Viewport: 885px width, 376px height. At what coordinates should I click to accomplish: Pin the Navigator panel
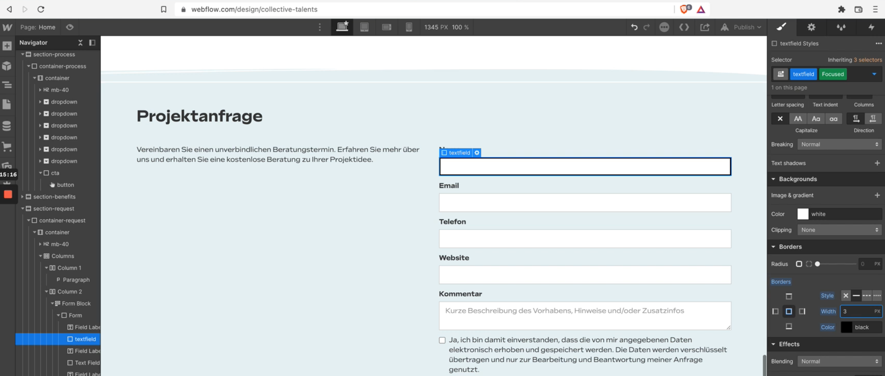(92, 43)
